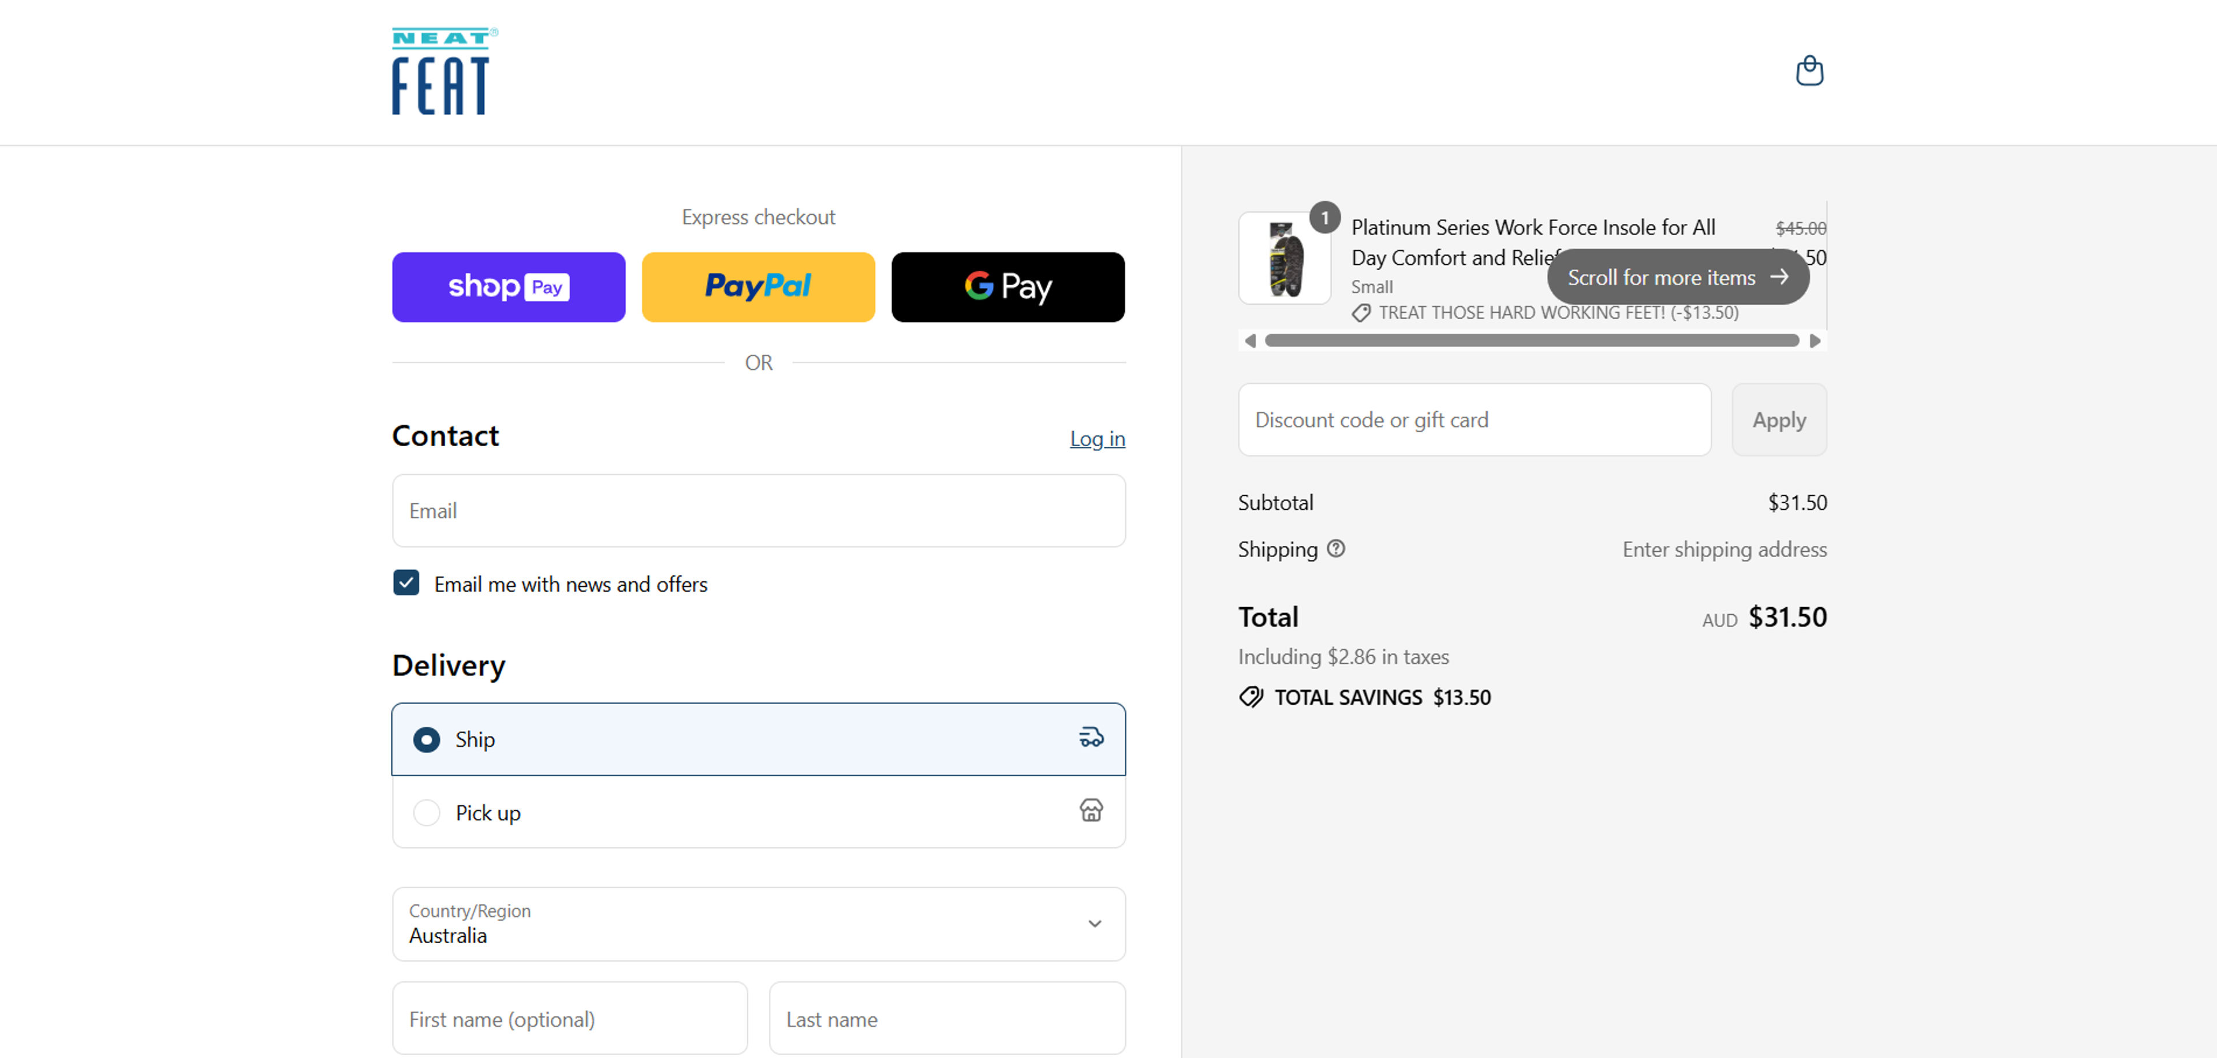
Task: Pay with Shop Pay express checkout
Action: coord(509,287)
